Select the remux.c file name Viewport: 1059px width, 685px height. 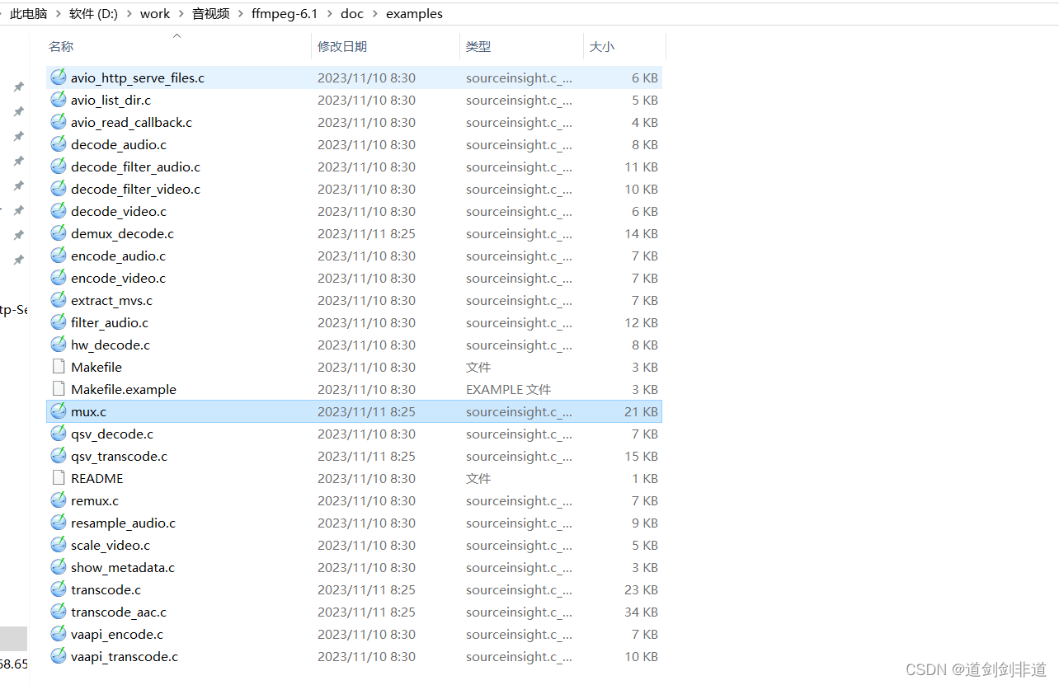pyautogui.click(x=95, y=500)
